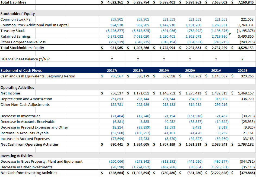Click the 2017A beginning cash value 296,967
This screenshot has height=177, width=256.
pyautogui.click(x=117, y=76)
